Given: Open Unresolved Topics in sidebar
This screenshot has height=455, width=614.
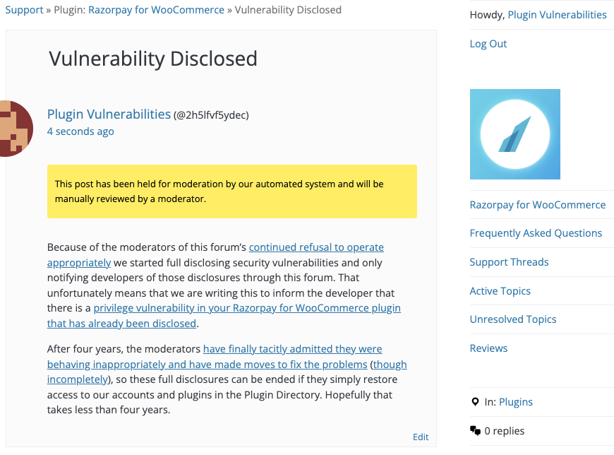Looking at the screenshot, I should point(513,319).
